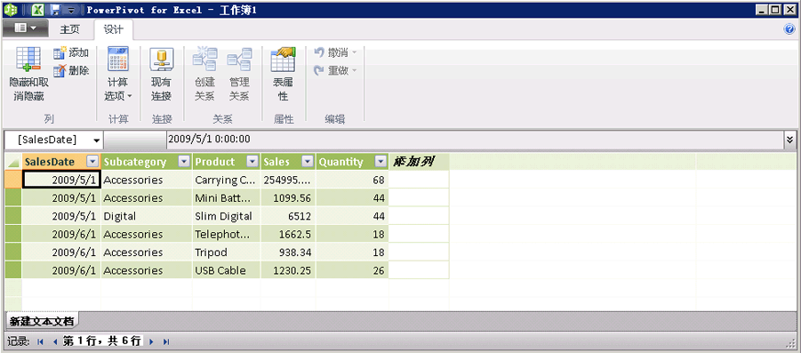Image resolution: width=801 pixels, height=353 pixels.
Task: Select the SalesDate column header
Action: (61, 162)
